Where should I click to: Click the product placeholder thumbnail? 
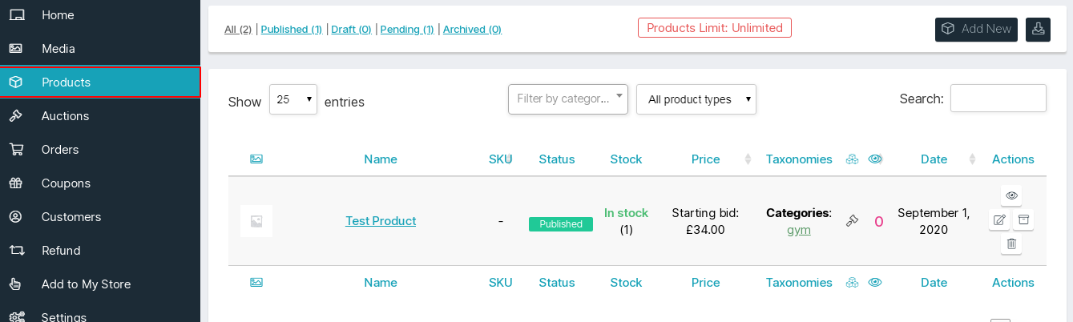pos(256,221)
